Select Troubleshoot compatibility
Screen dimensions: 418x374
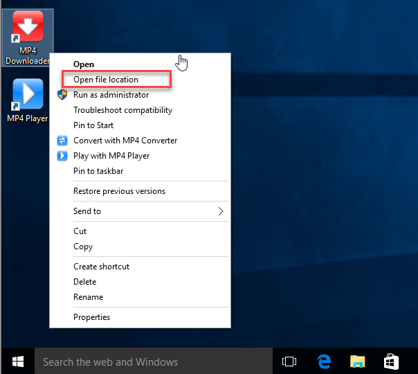click(x=140, y=110)
